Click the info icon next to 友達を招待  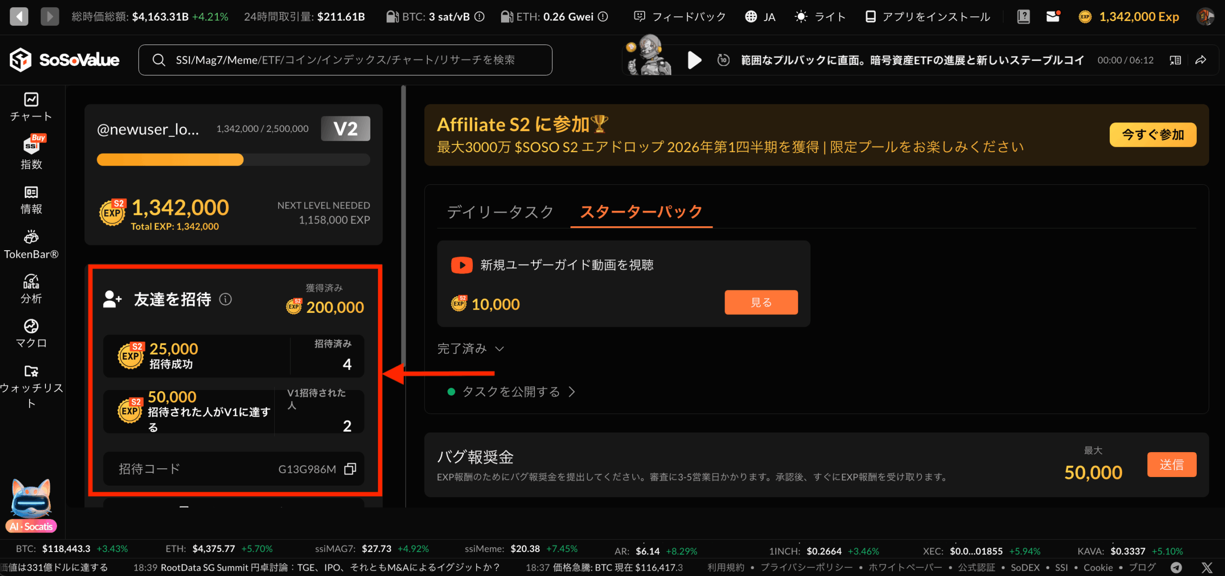225,299
